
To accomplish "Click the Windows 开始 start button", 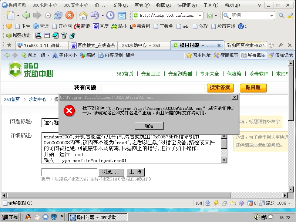I will 10,217.
